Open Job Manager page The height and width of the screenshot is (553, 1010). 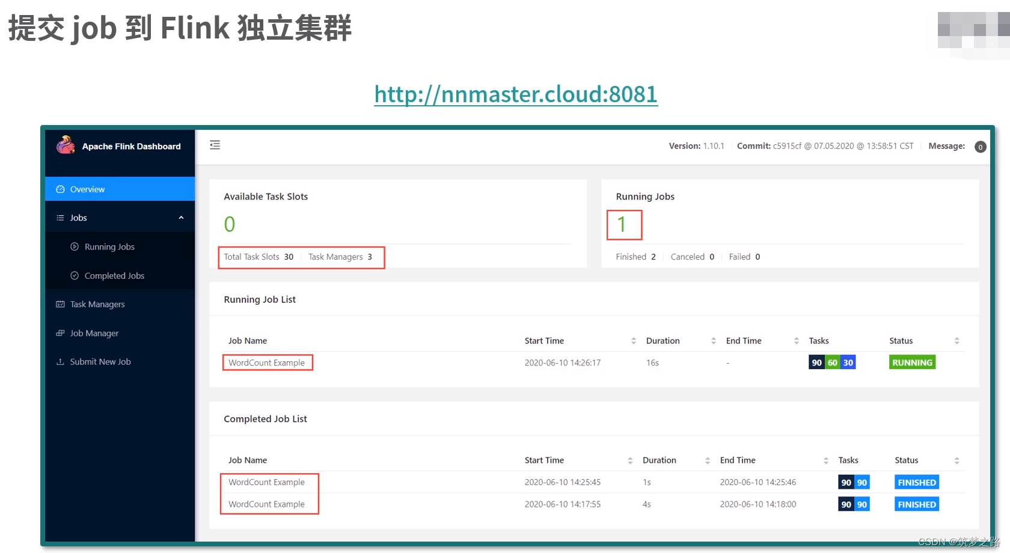[x=120, y=333]
